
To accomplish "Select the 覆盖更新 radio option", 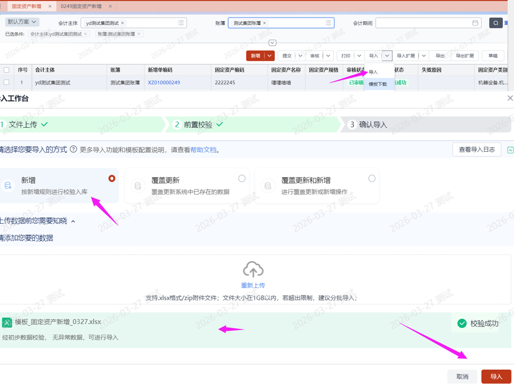I will coord(242,178).
